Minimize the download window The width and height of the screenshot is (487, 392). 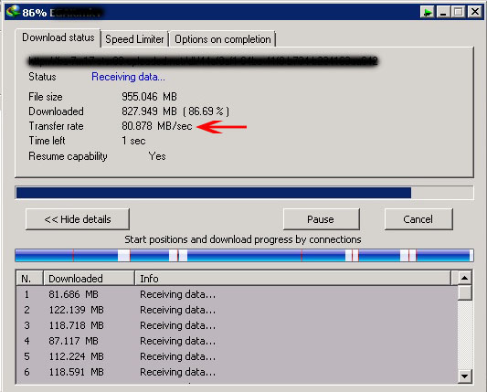point(443,12)
